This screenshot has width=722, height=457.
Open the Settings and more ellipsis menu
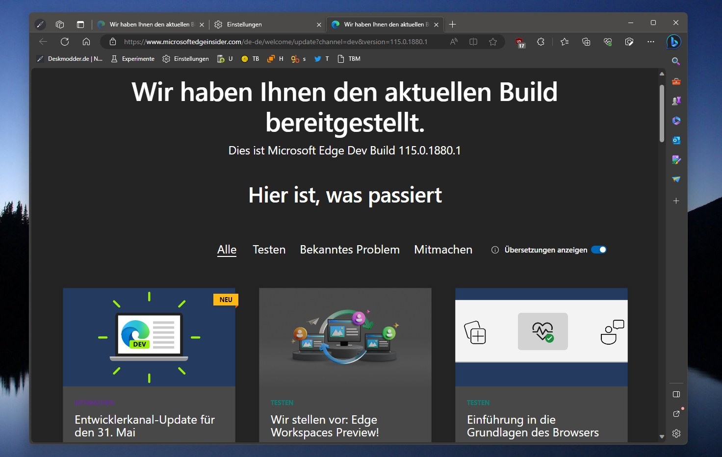point(651,42)
